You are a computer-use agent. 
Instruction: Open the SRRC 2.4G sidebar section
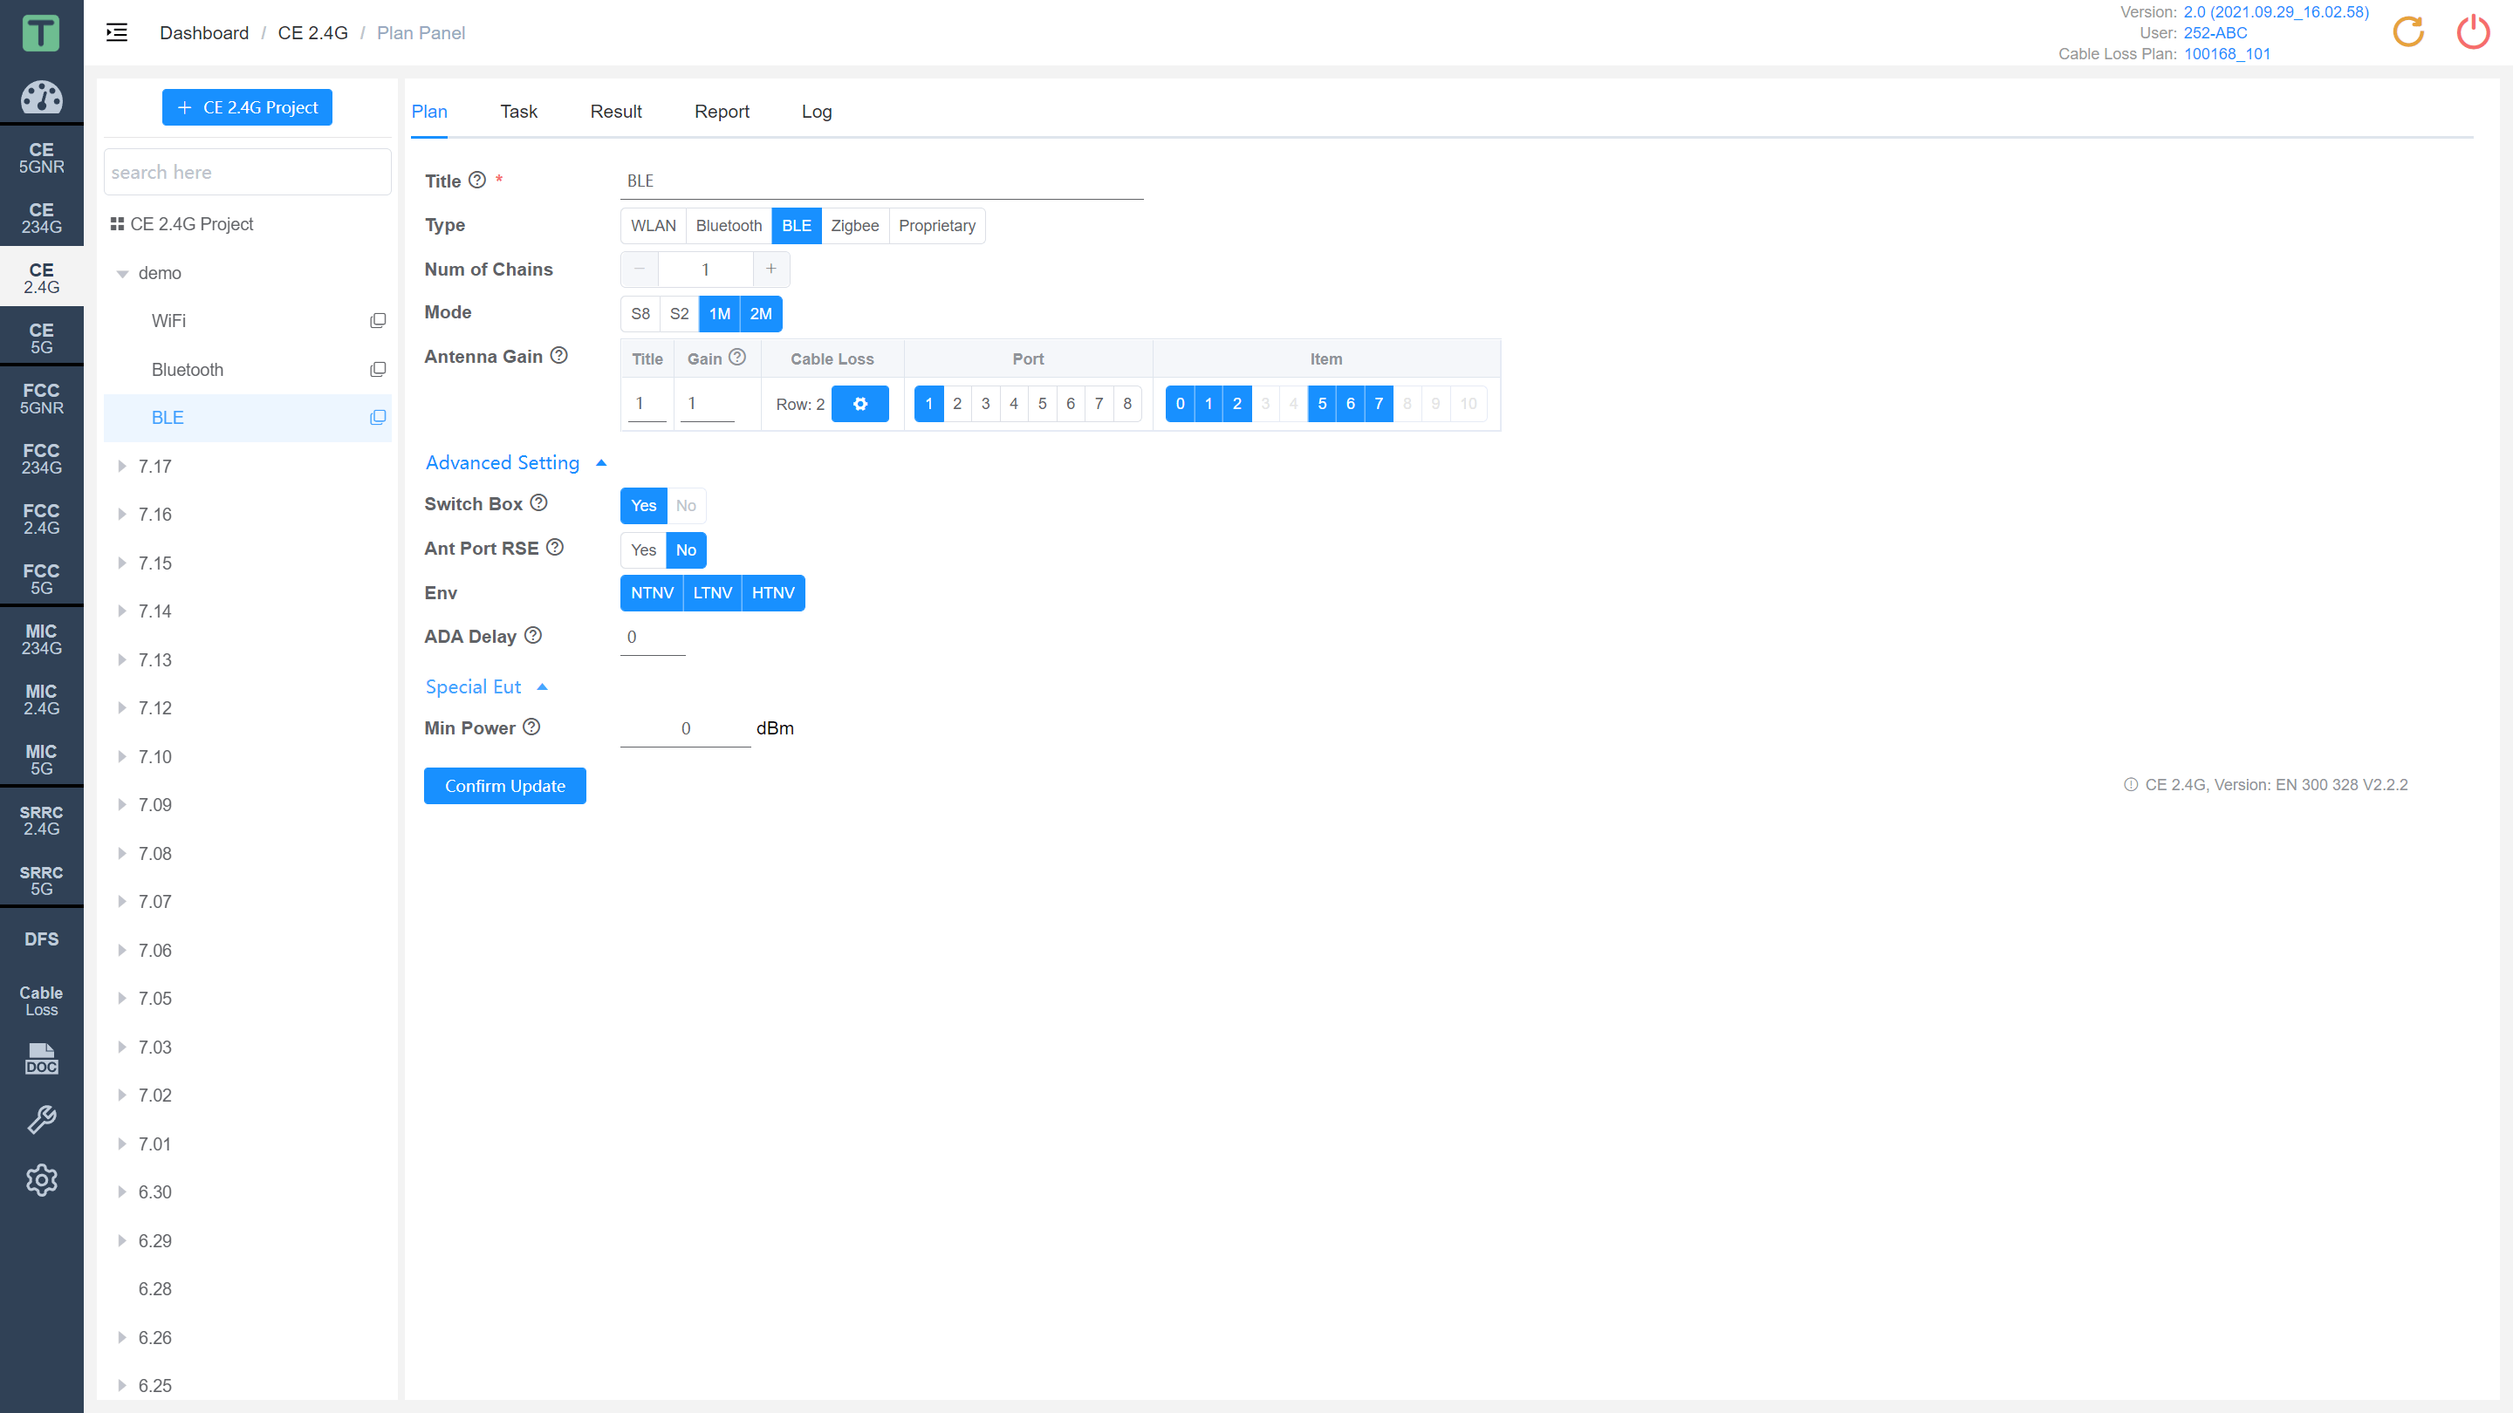[x=41, y=820]
